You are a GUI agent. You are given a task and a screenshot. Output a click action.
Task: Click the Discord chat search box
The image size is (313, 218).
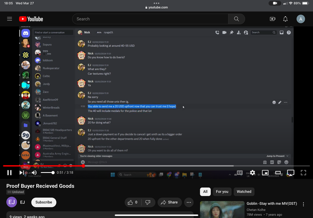(x=263, y=32)
